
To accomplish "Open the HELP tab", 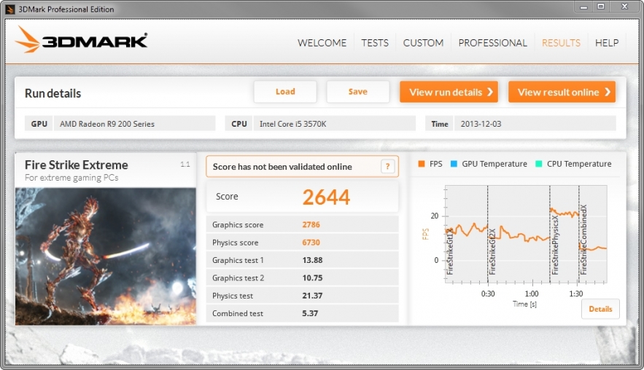I will pyautogui.click(x=607, y=43).
